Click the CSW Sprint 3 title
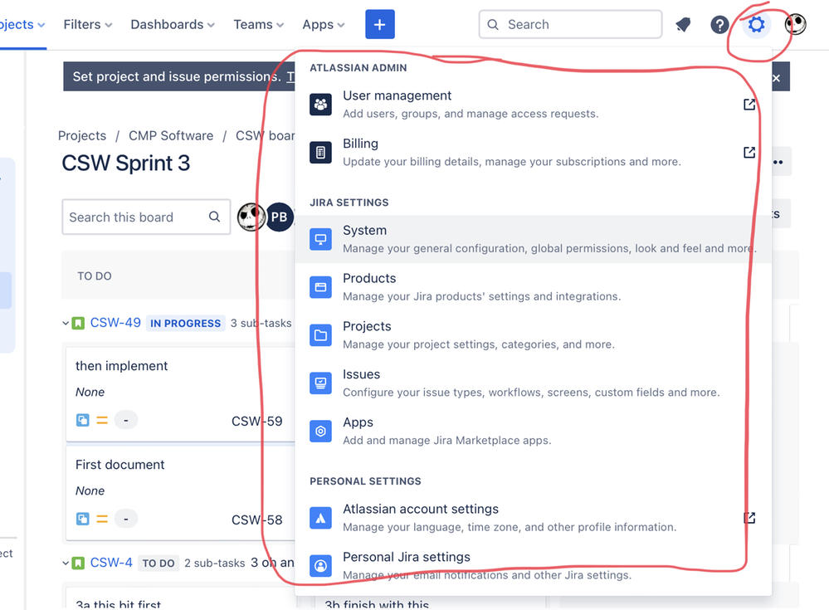 [x=126, y=163]
